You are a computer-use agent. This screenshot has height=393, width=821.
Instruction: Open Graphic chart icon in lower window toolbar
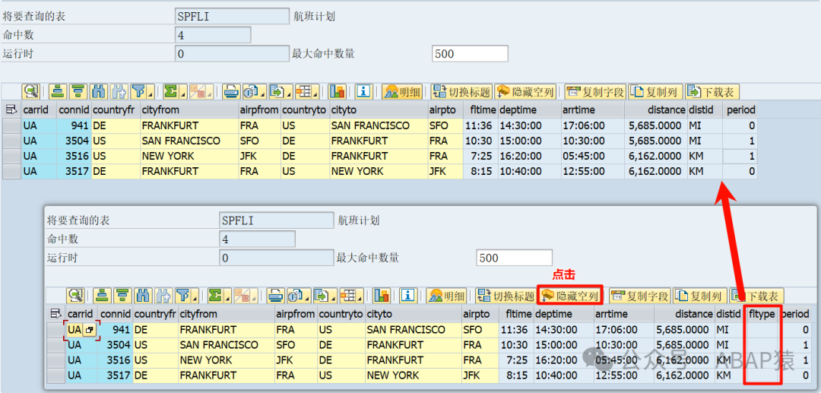382,296
